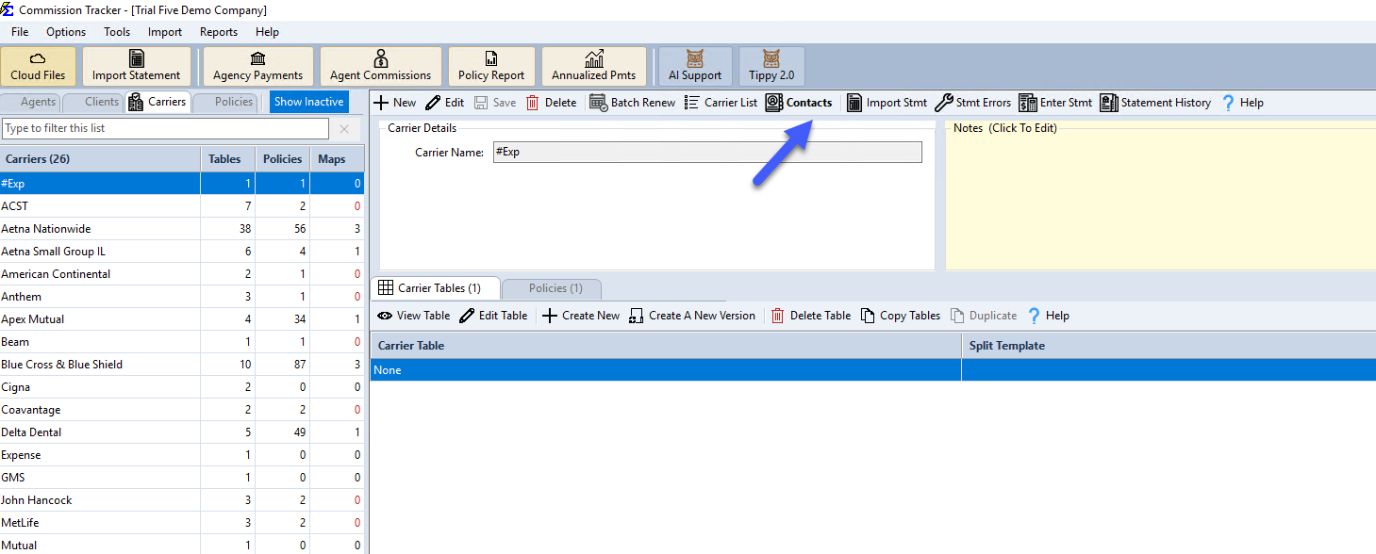The height and width of the screenshot is (554, 1376).
Task: Open Annualized Pmts chart button
Action: click(594, 66)
